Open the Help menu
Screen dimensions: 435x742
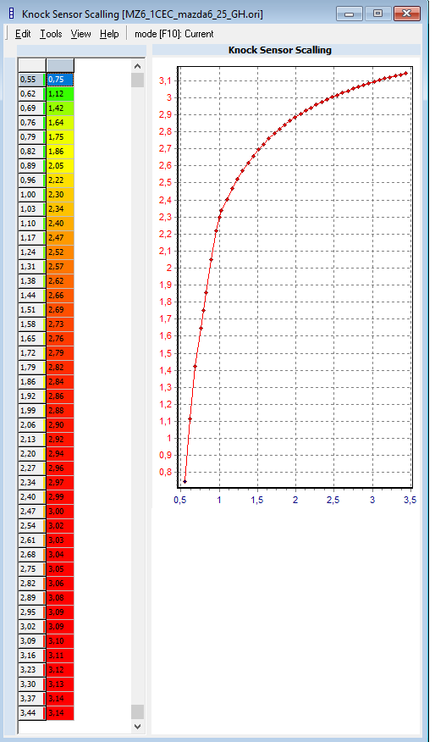(x=109, y=34)
